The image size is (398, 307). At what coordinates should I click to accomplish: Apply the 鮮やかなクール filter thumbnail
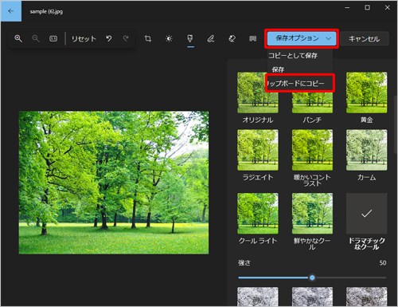coord(312,214)
